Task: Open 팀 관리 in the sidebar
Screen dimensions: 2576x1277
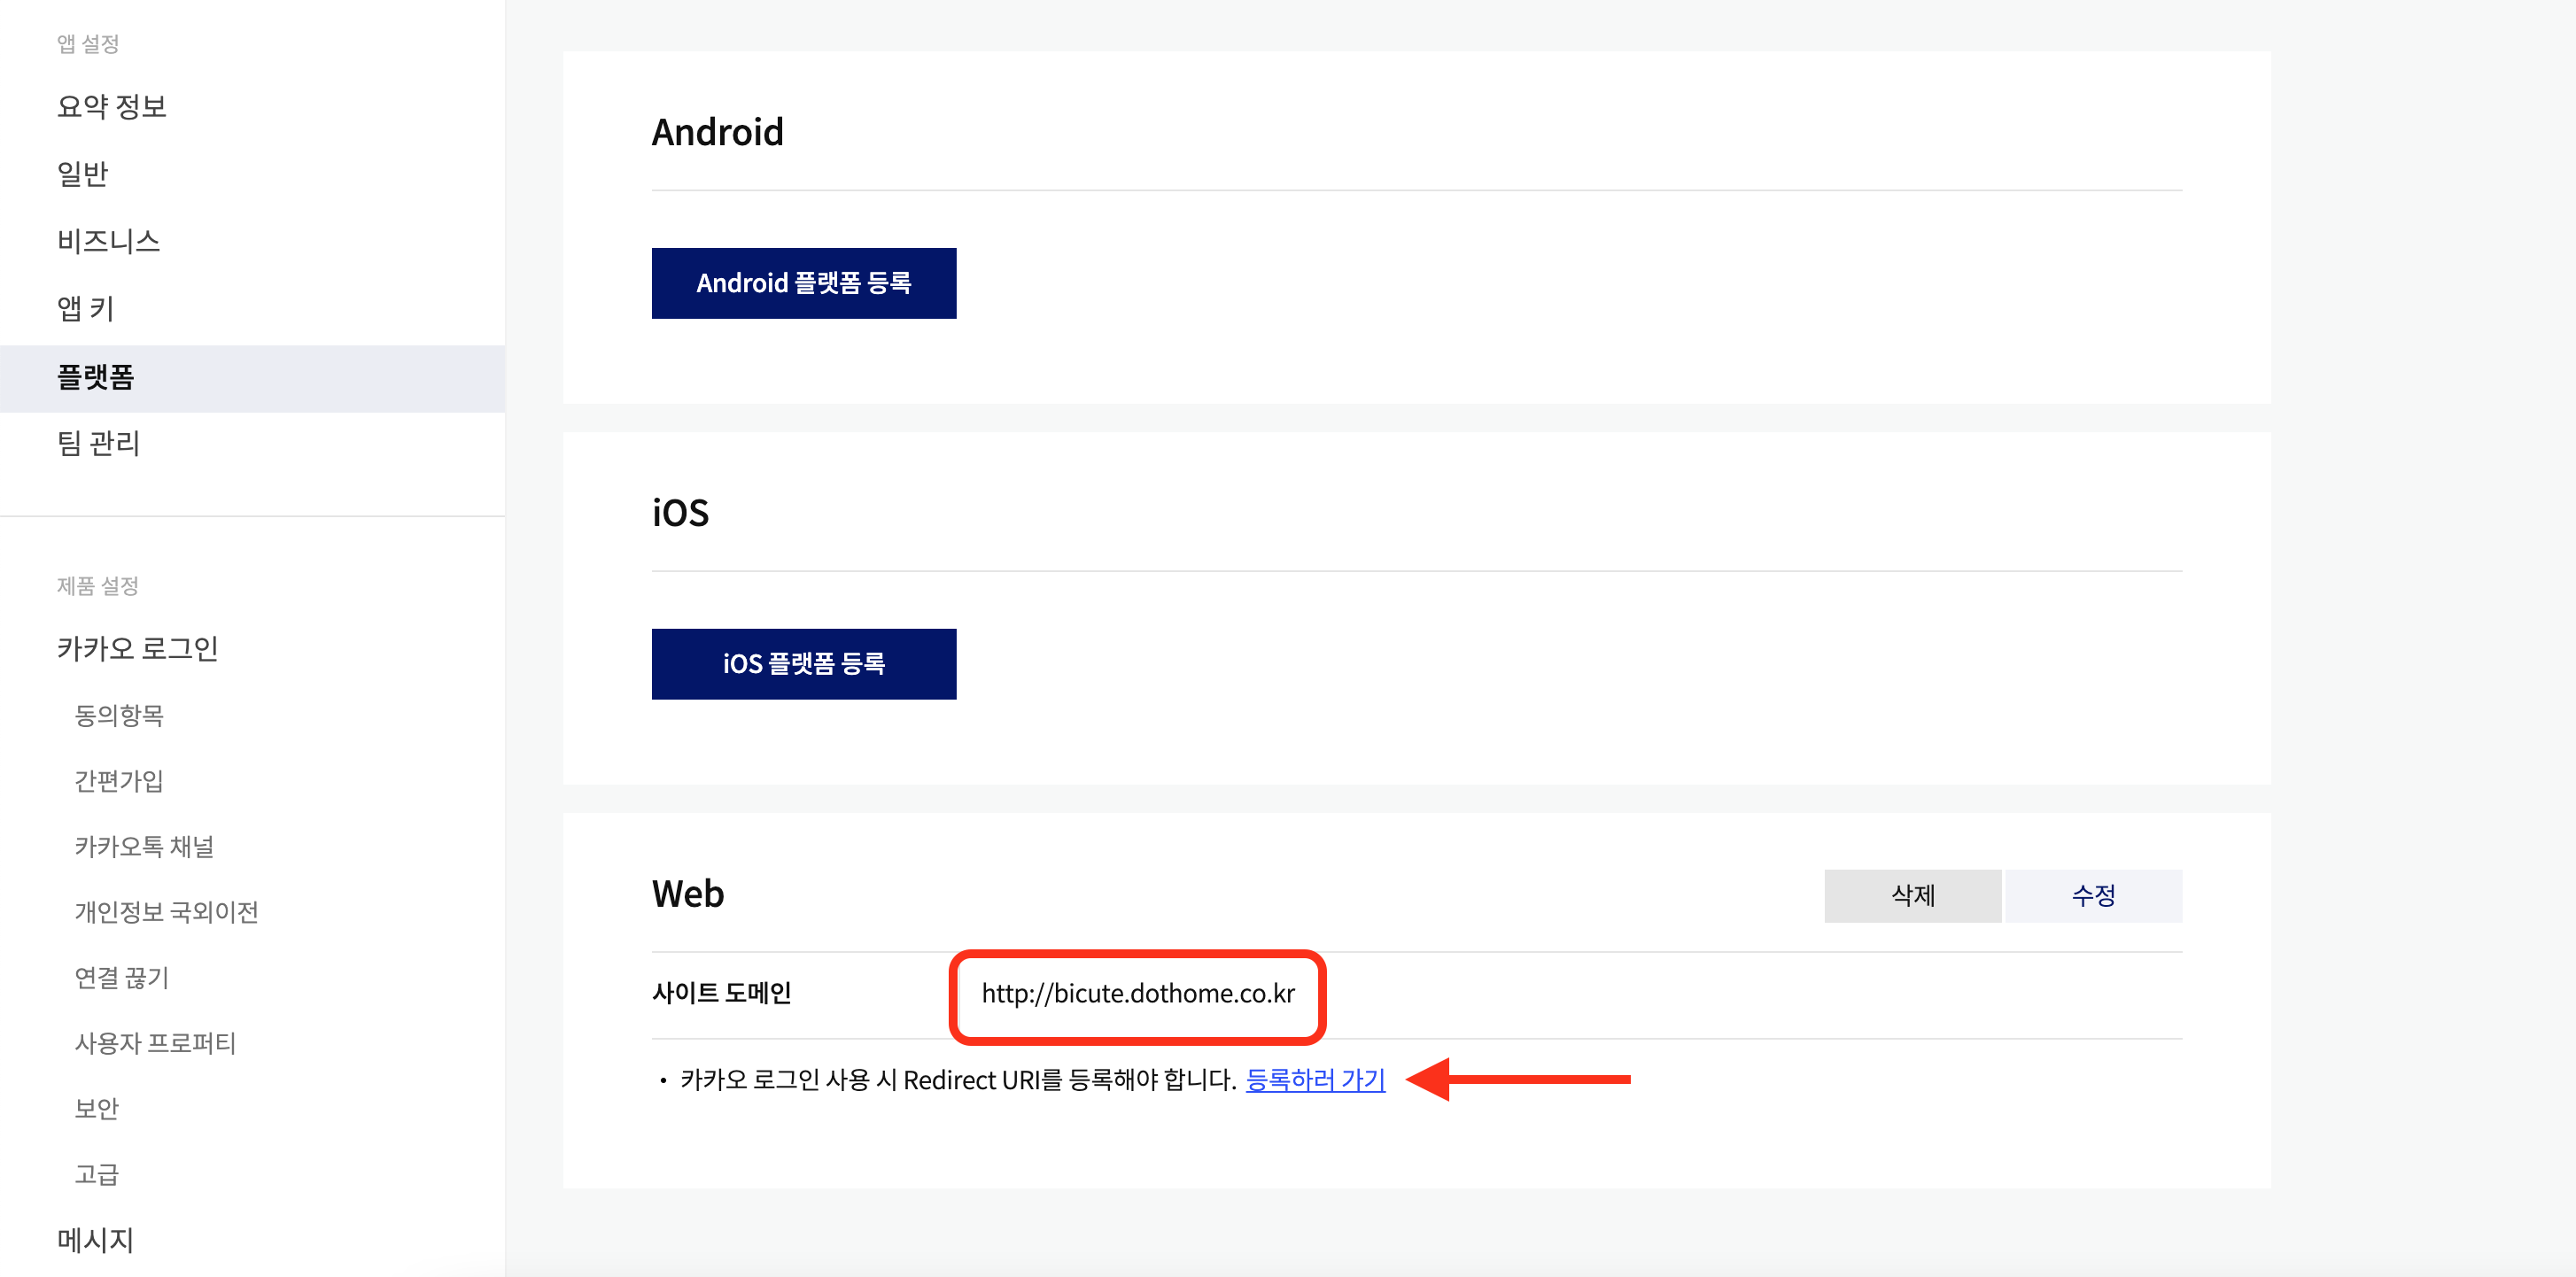Action: (98, 443)
